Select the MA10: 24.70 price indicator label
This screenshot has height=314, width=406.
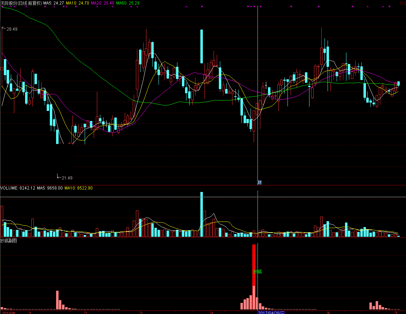pos(77,3)
